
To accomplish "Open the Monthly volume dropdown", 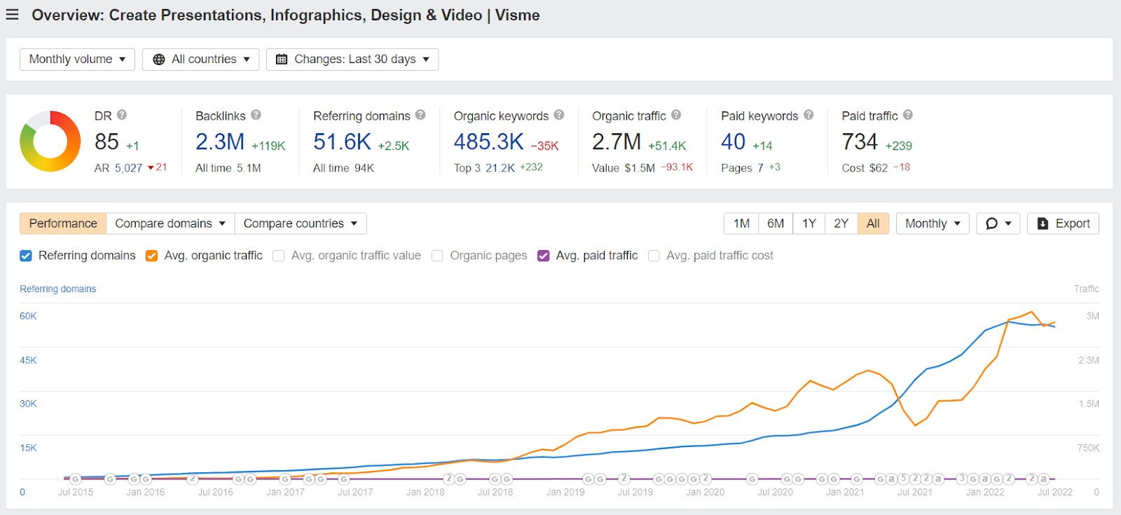I will click(x=77, y=60).
